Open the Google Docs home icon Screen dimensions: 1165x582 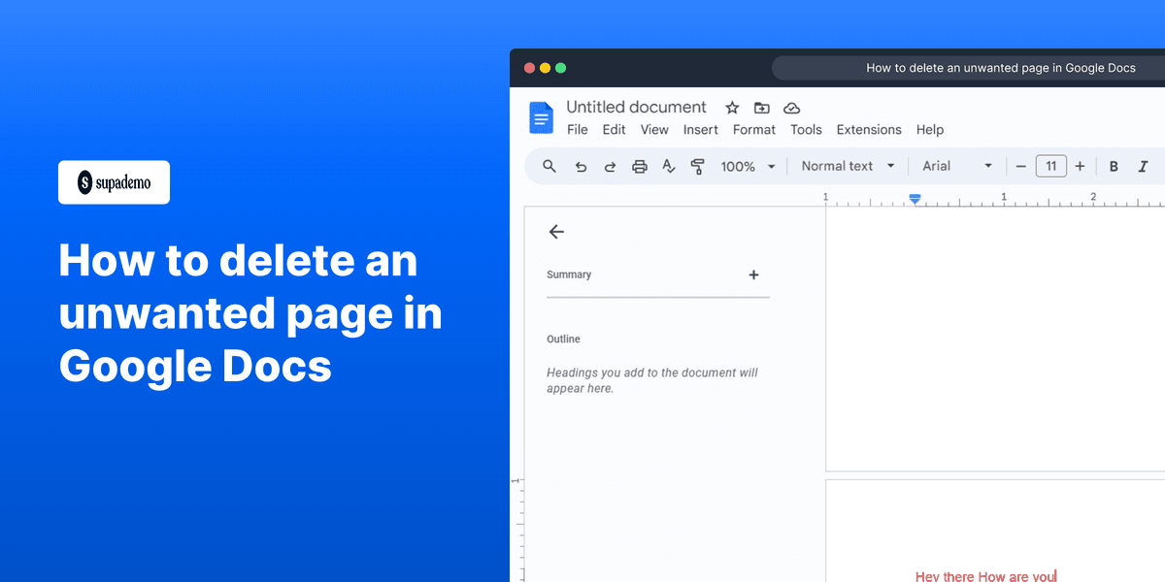coord(541,116)
